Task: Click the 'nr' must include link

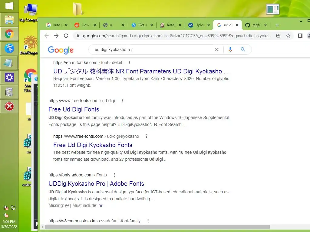Action: click(101, 205)
